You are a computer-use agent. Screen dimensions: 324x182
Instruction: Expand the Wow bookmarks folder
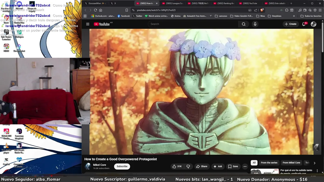pos(261,16)
